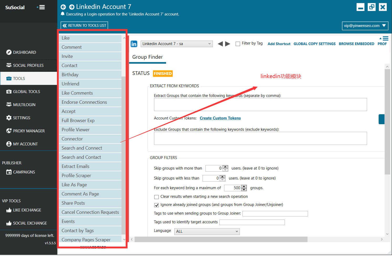392x256 pixels.
Task: Go to next account with right arrow
Action: tap(228, 44)
